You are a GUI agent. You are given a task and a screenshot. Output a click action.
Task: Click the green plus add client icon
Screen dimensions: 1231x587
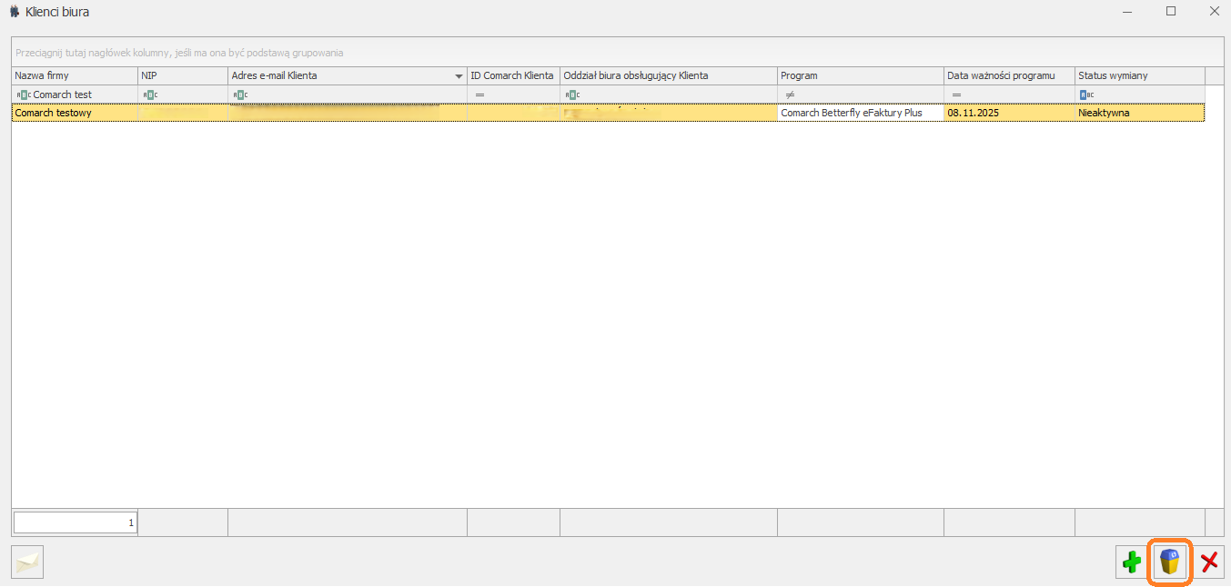coord(1132,562)
